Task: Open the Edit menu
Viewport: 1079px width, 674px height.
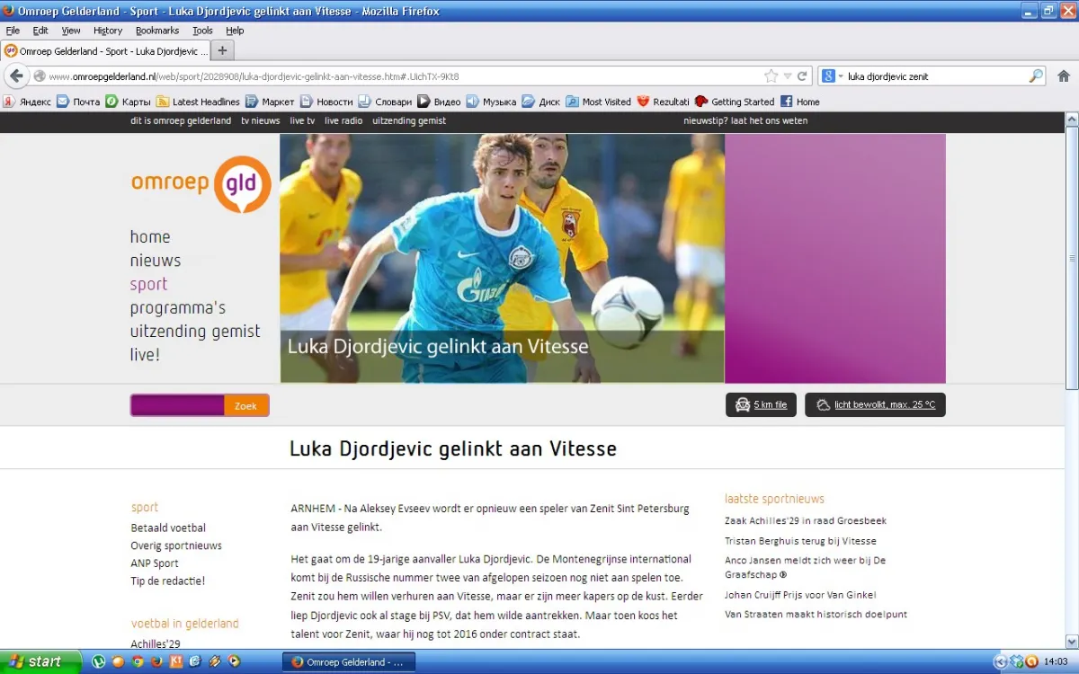Action: [x=40, y=31]
